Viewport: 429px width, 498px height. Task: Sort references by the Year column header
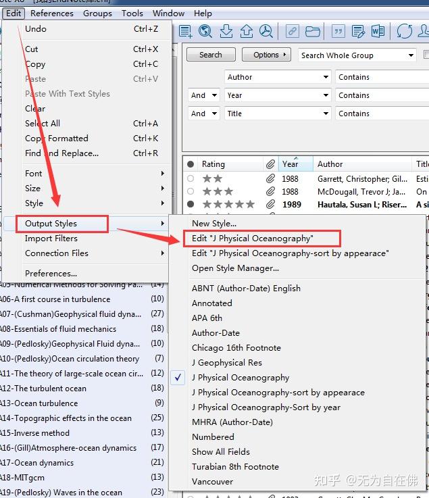pos(291,164)
